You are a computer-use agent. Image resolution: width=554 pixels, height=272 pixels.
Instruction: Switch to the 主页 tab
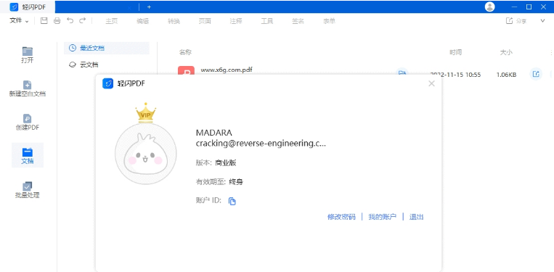111,21
